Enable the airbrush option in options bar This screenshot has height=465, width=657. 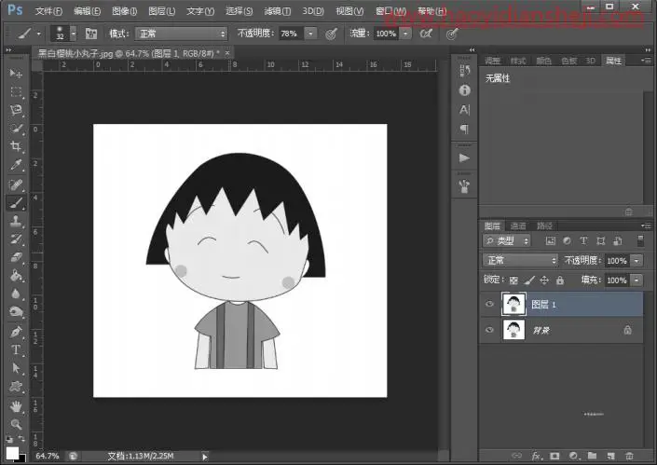click(x=426, y=34)
